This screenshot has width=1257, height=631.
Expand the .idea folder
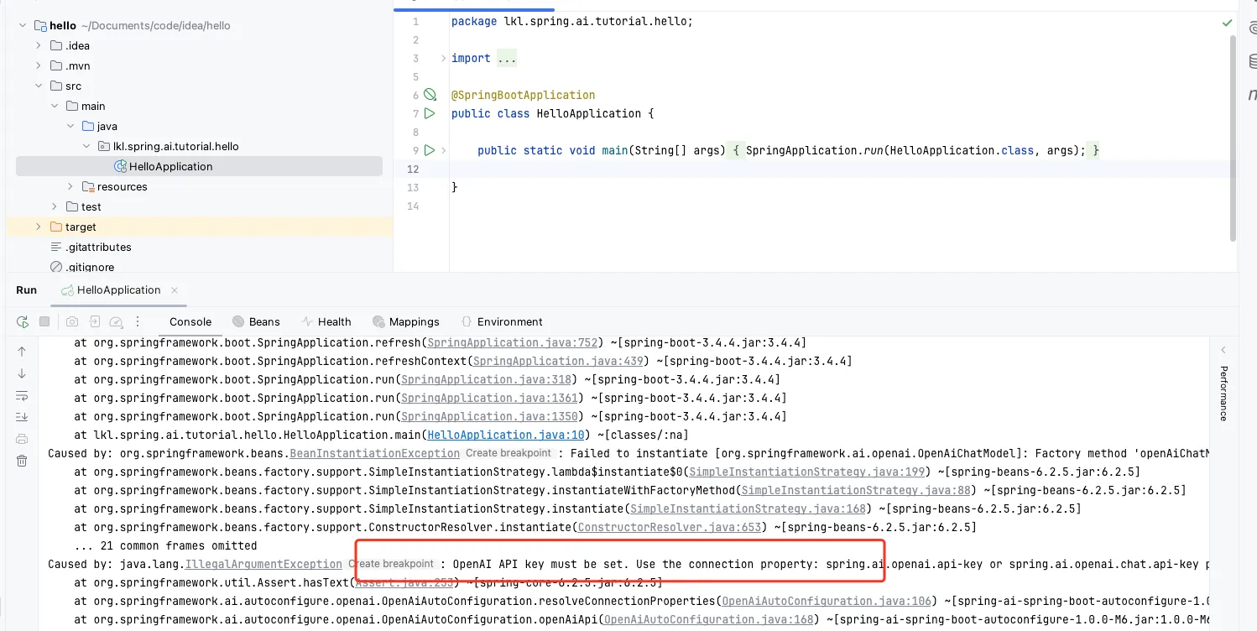[39, 46]
